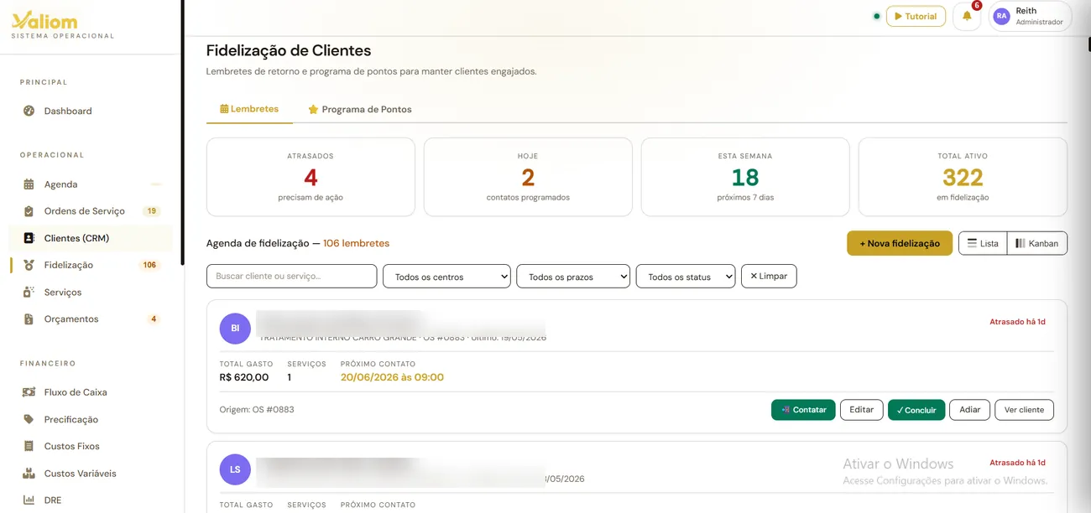Clear filters with Limpar button

(x=769, y=276)
